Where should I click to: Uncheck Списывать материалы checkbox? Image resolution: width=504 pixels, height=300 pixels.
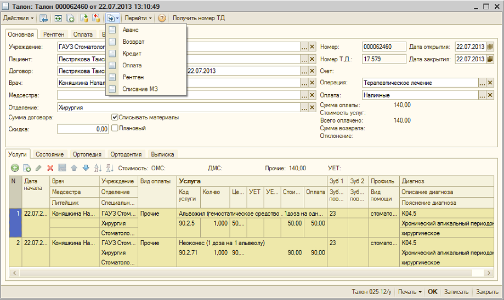coord(115,117)
